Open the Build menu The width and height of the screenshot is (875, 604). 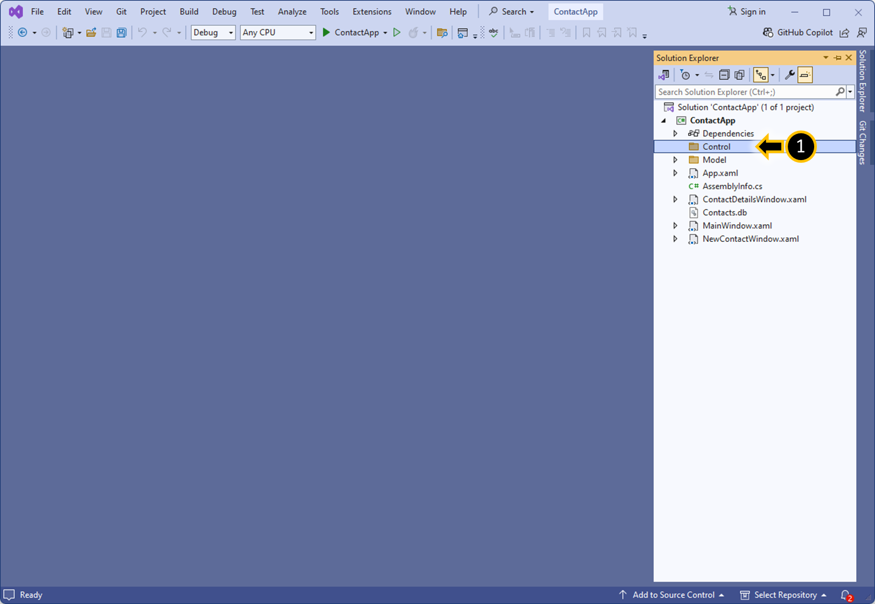click(x=189, y=11)
